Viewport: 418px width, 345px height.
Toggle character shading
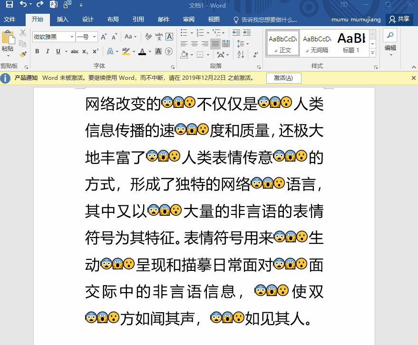coord(158,51)
